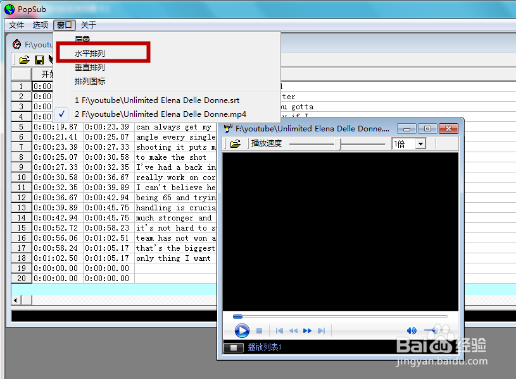Click the open file icon in subtitle toolbar

point(24,60)
